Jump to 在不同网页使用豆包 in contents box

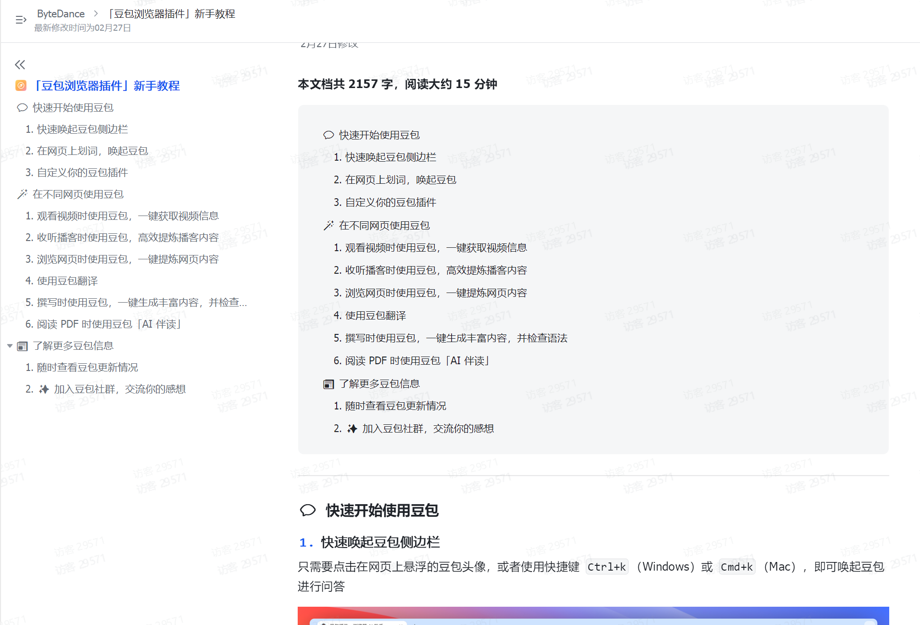point(384,225)
